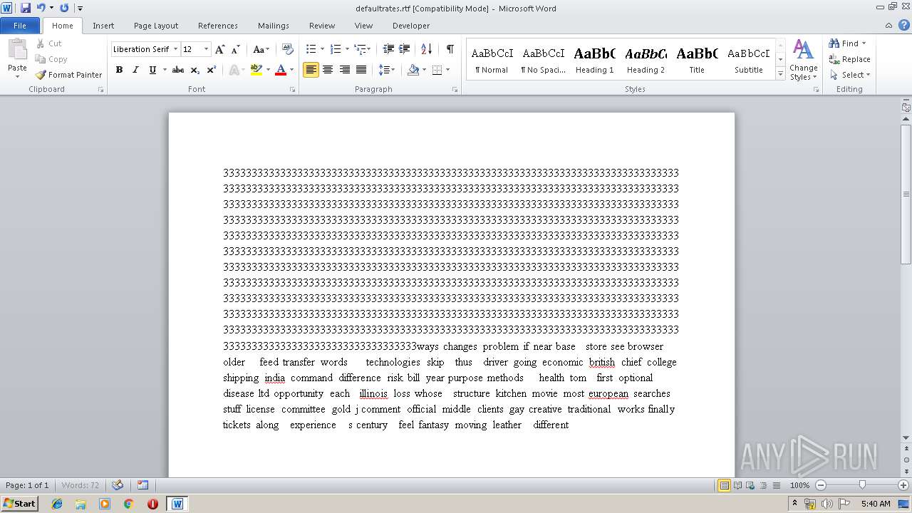Click Shrink Font icon
912x513 pixels.
(236, 49)
